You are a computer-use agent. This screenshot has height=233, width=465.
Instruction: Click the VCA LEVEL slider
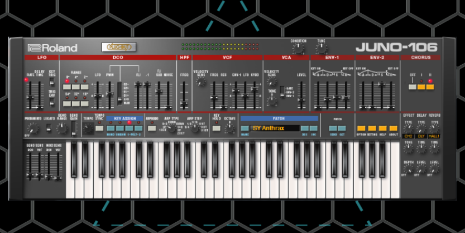tap(301, 95)
